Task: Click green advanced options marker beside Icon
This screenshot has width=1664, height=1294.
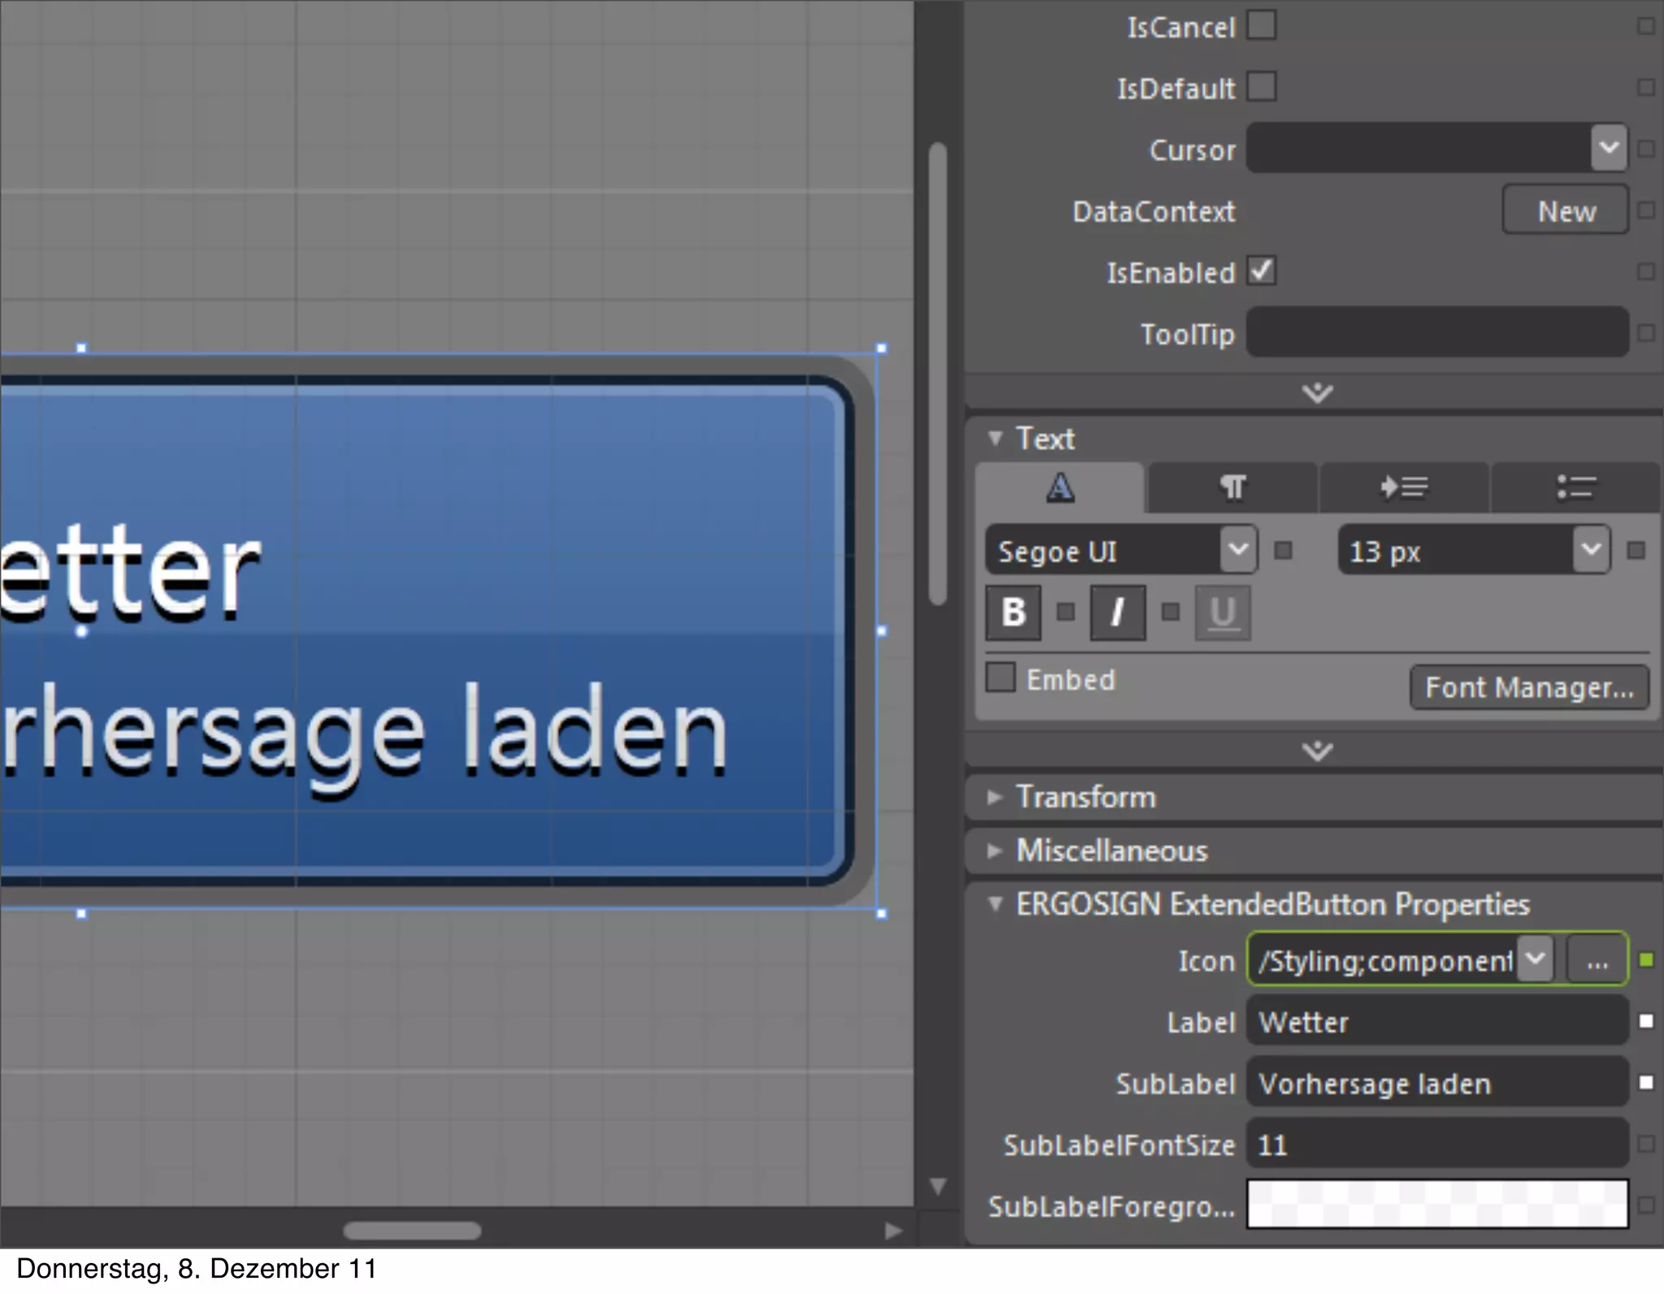Action: coord(1646,960)
